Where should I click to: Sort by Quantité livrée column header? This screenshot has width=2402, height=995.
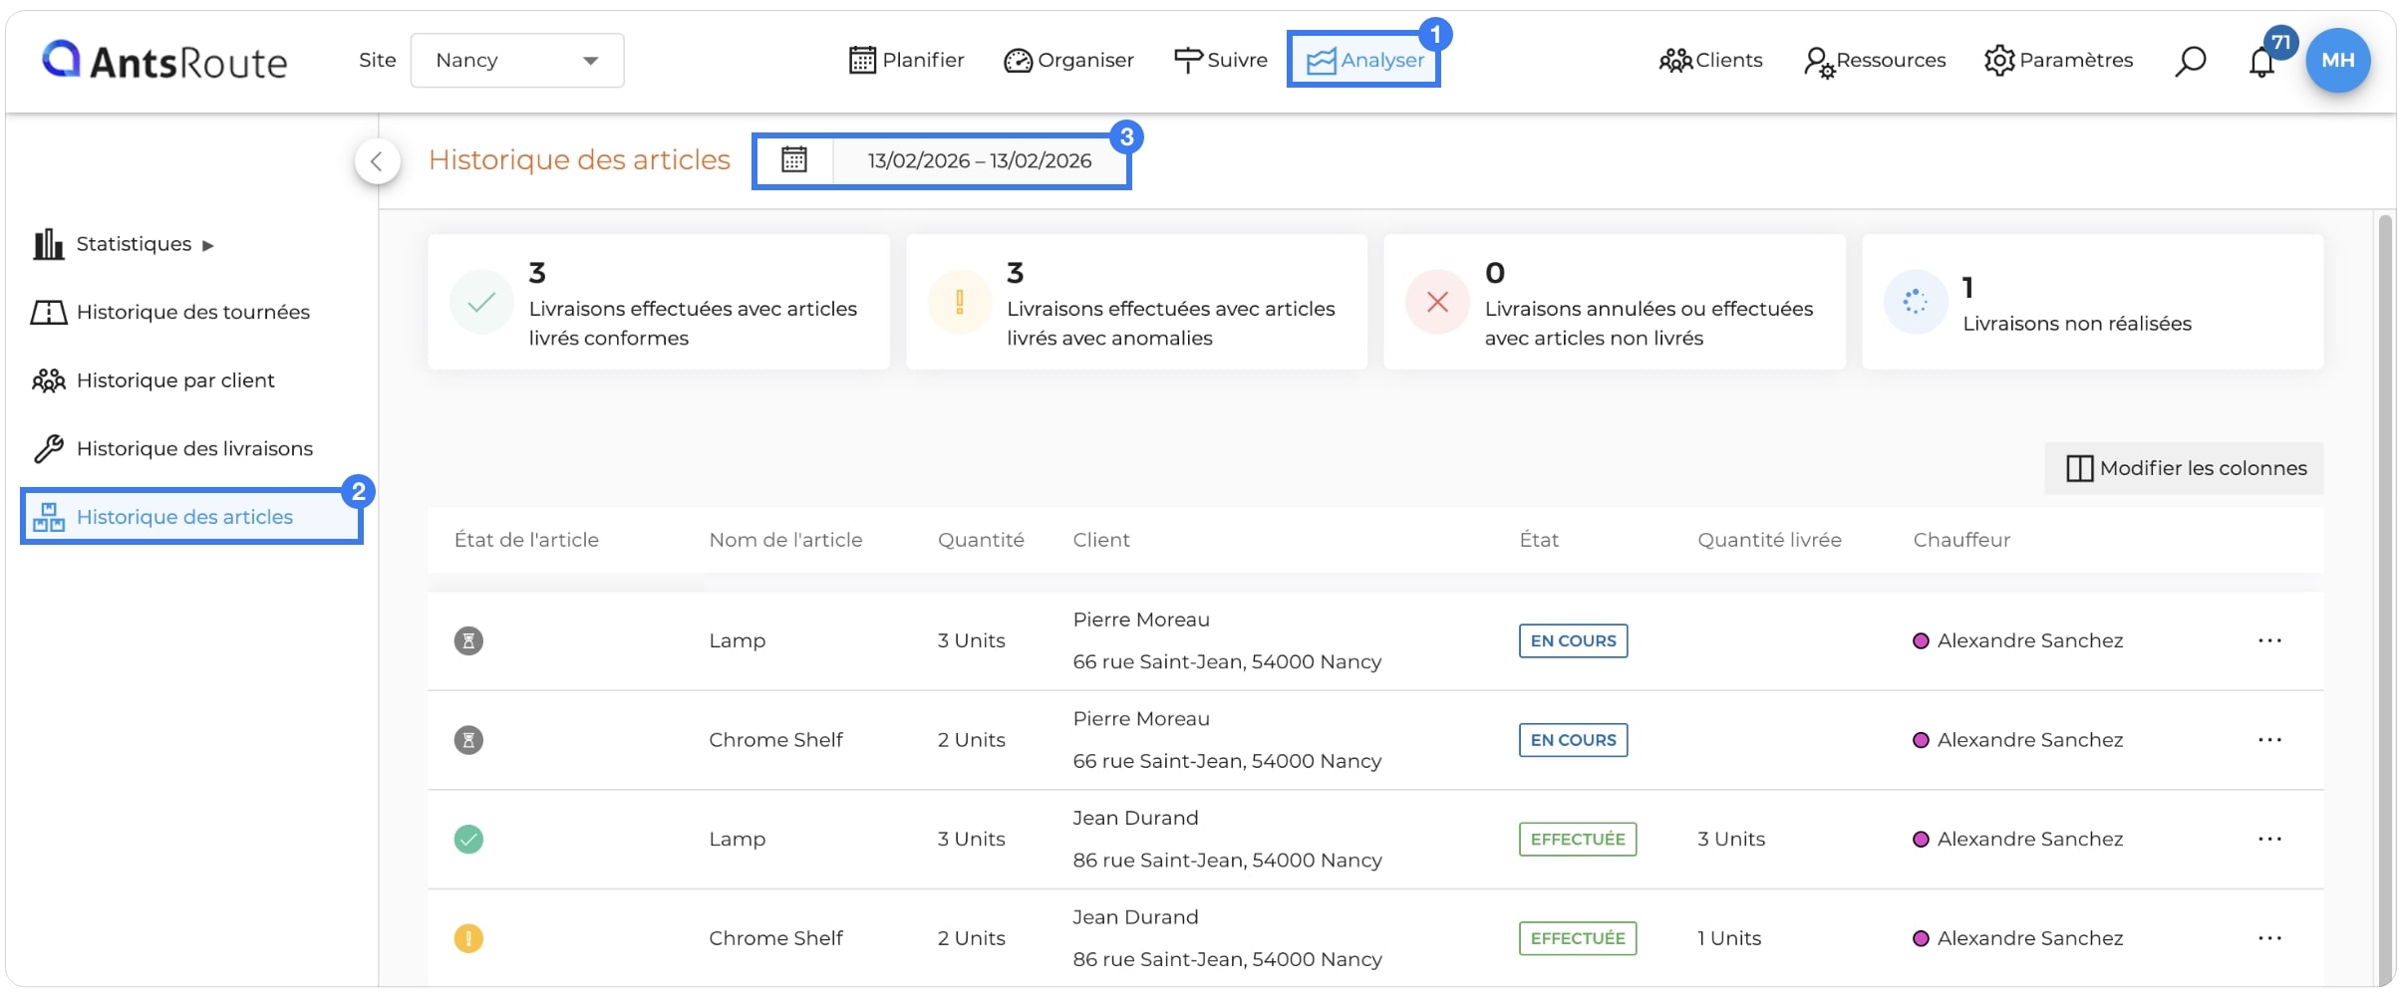1769,540
